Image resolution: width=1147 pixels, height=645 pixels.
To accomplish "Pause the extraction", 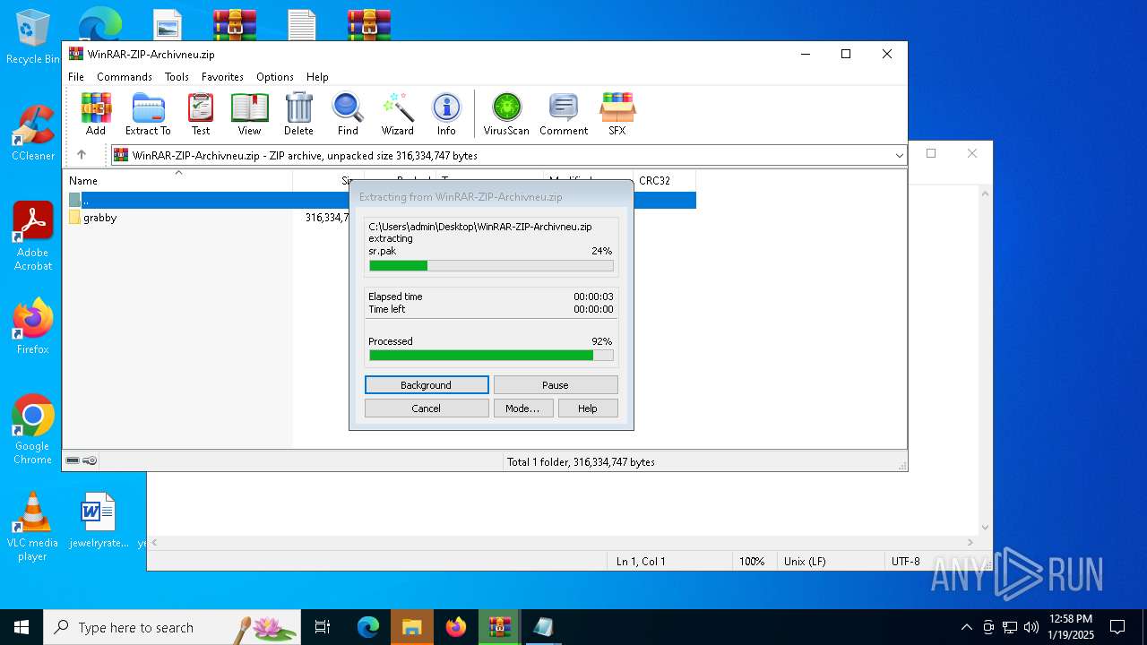I will [x=556, y=385].
